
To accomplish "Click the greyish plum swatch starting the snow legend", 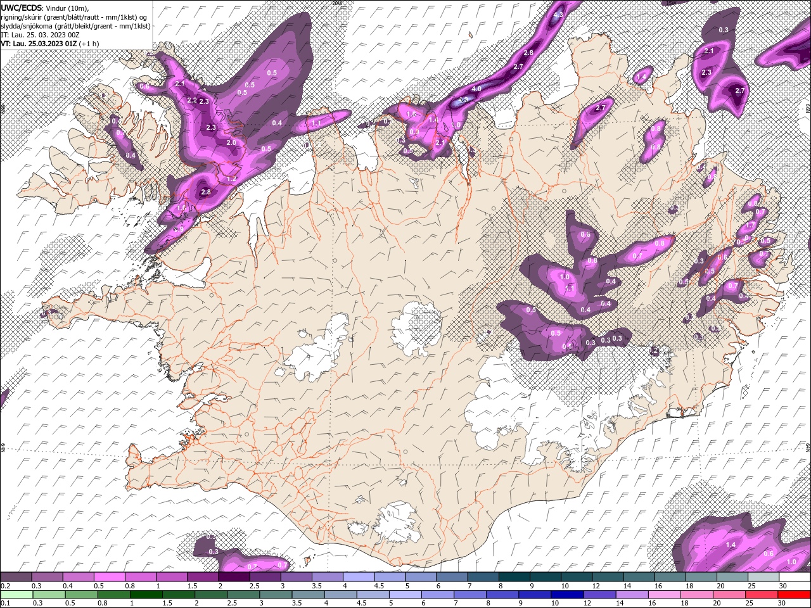I will click(16, 576).
